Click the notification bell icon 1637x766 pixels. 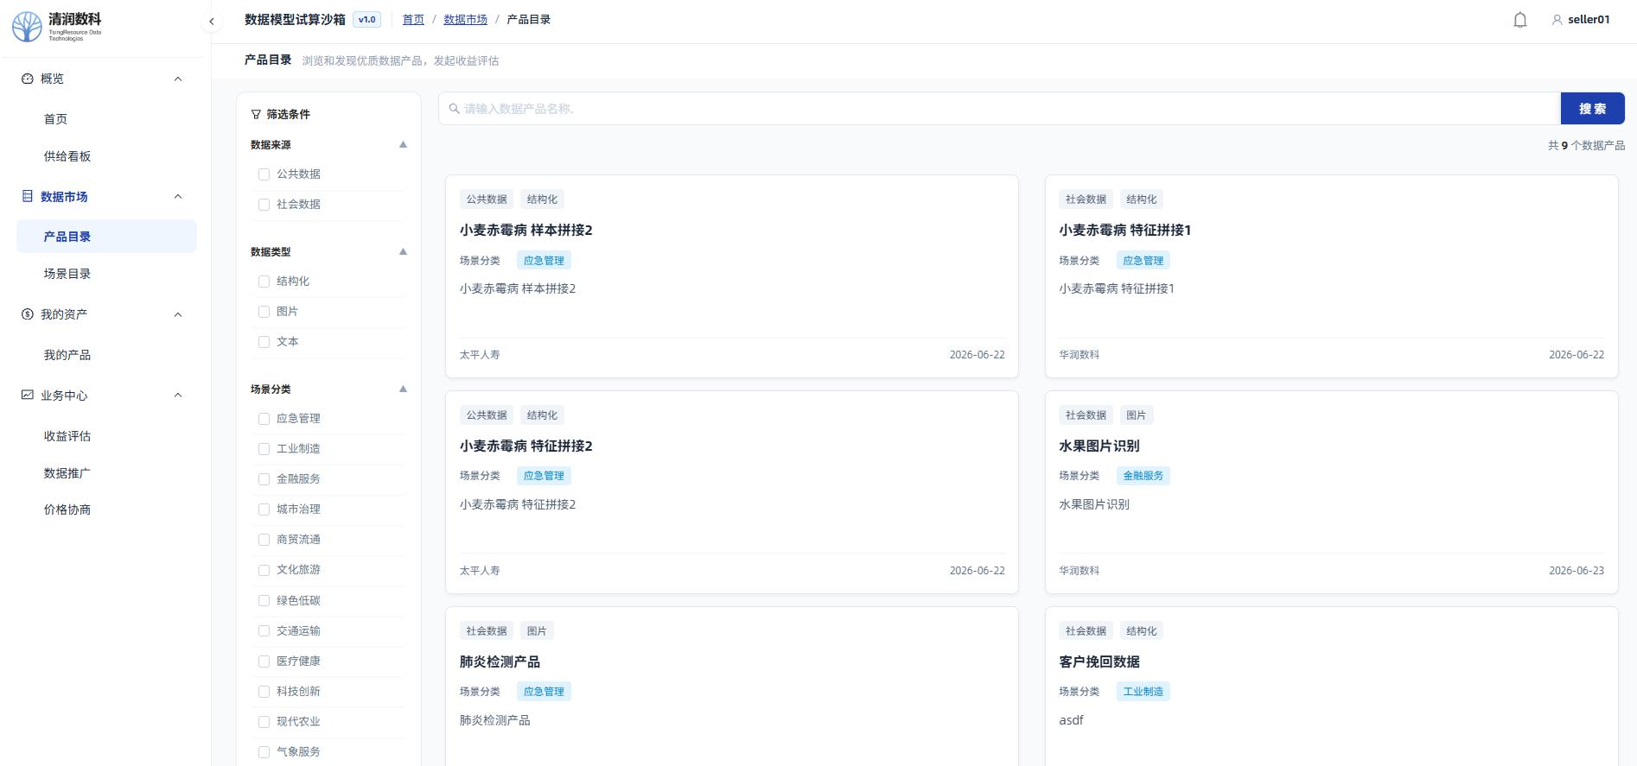click(1520, 20)
